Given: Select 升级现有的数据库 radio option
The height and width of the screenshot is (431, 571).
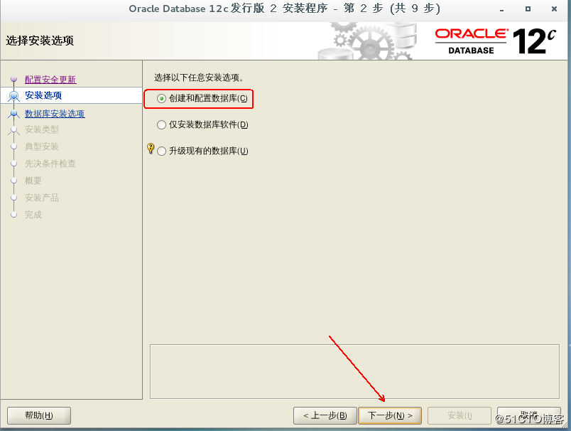Looking at the screenshot, I should pos(161,151).
